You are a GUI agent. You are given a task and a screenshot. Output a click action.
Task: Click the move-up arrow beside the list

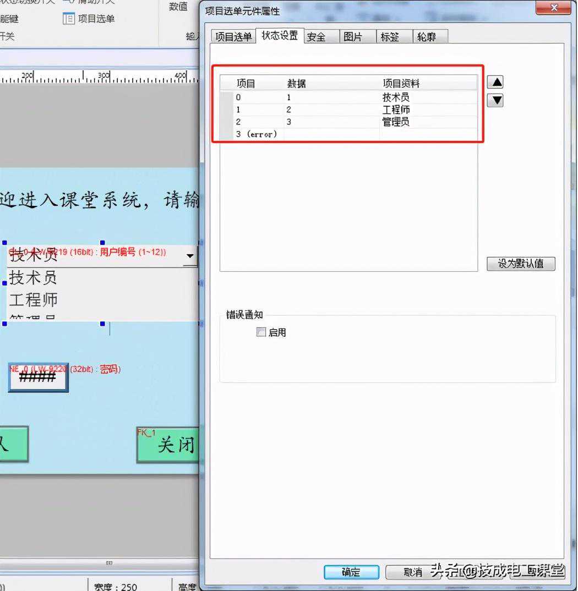[x=495, y=83]
